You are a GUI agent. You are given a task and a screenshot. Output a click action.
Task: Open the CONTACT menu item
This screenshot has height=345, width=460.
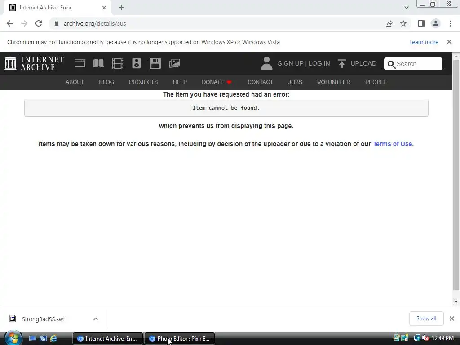pyautogui.click(x=260, y=82)
